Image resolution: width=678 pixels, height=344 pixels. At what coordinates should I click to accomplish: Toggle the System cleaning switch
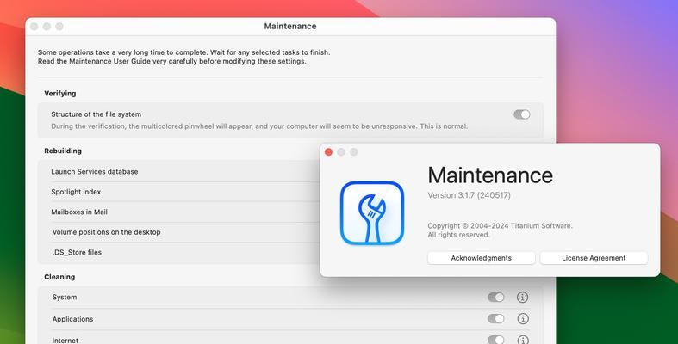click(496, 297)
